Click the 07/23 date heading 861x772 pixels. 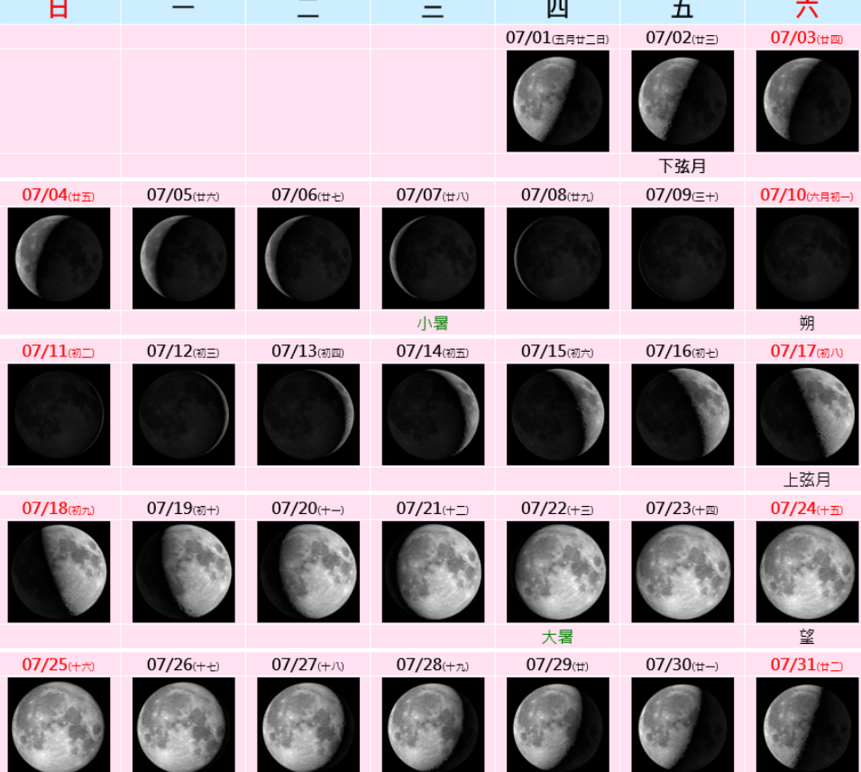pos(682,509)
